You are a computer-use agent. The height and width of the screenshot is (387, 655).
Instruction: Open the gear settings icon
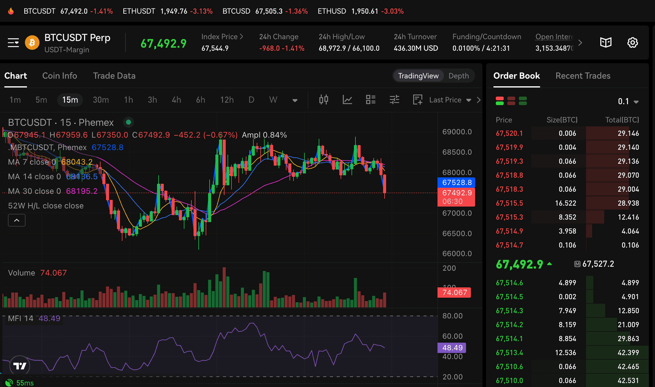(633, 43)
